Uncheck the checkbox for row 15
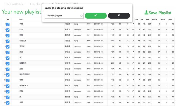177x106 pixels. pos(8,103)
